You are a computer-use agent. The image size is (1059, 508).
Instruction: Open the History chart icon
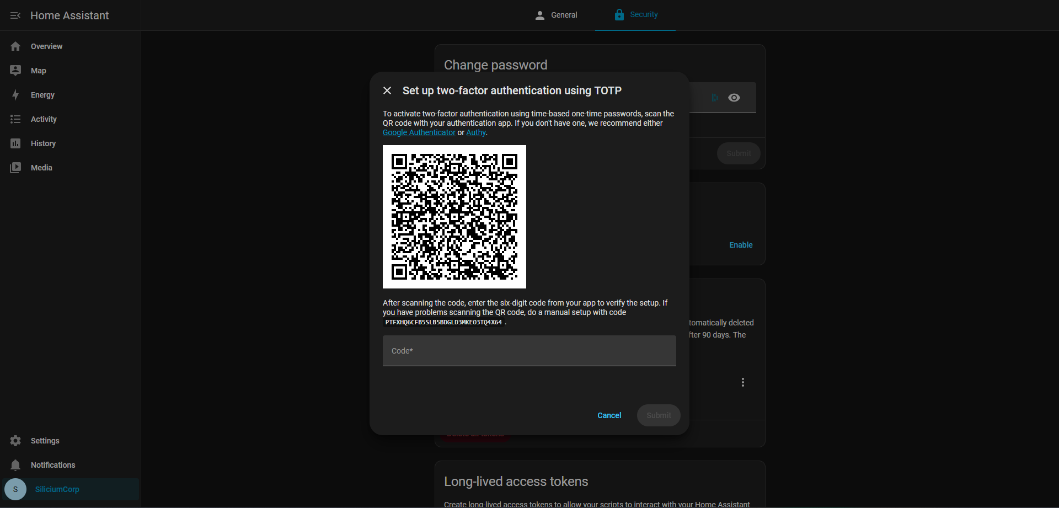pos(15,143)
